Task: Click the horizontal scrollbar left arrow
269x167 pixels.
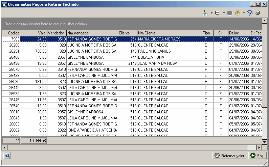Action: point(4,147)
